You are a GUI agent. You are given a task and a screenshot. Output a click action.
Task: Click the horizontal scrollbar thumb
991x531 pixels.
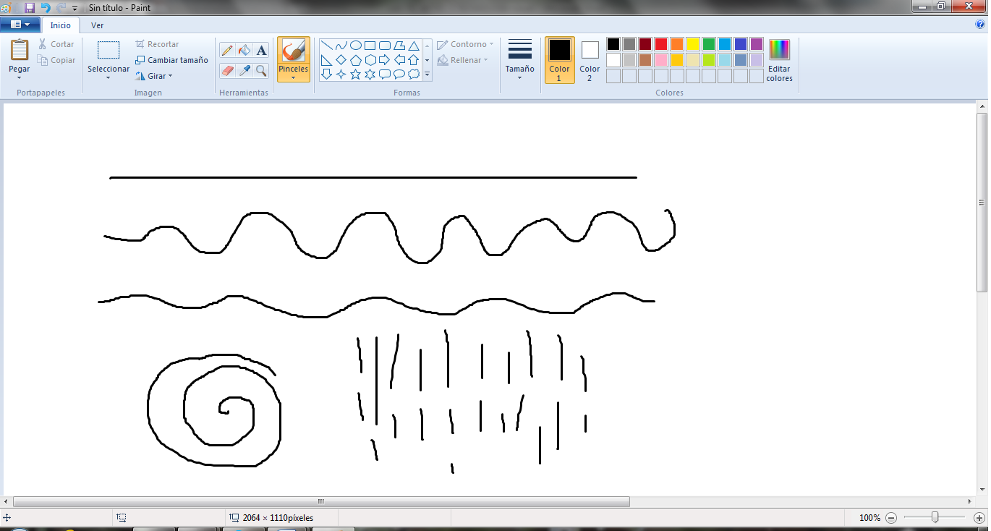click(x=321, y=501)
